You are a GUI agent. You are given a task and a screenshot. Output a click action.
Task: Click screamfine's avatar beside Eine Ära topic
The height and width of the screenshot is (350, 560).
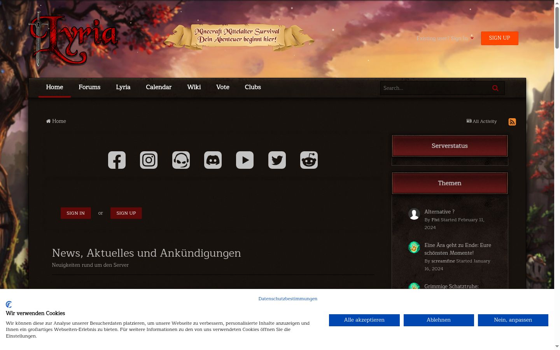[x=414, y=247]
